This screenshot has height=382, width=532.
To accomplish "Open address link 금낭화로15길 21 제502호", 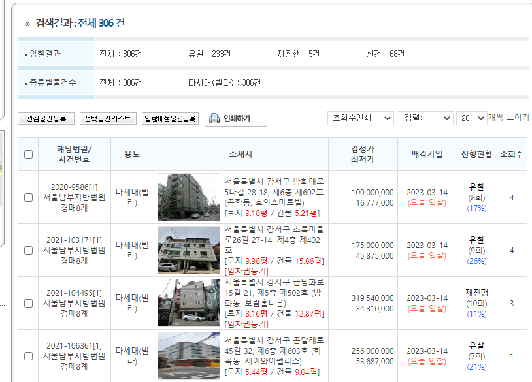I will click(x=274, y=293).
